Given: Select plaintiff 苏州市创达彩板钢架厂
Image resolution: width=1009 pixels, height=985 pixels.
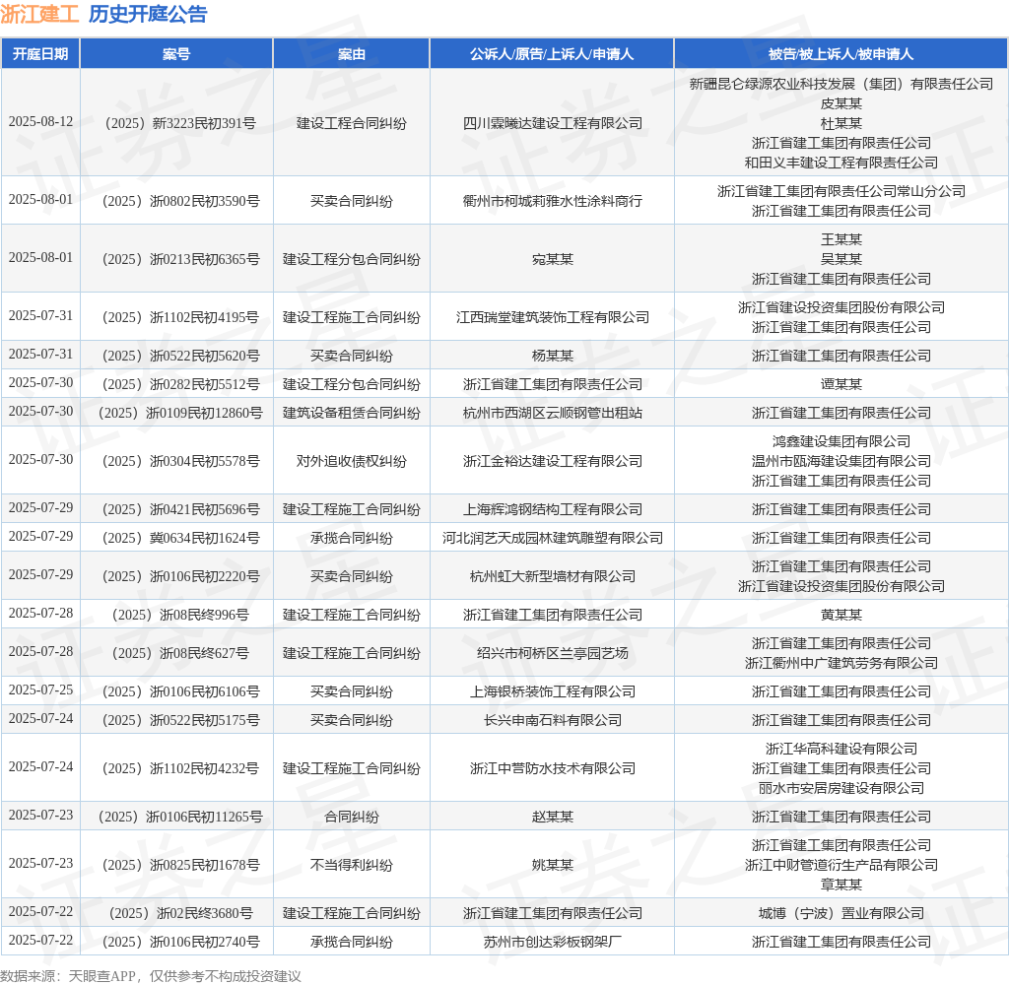Looking at the screenshot, I should pyautogui.click(x=553, y=942).
